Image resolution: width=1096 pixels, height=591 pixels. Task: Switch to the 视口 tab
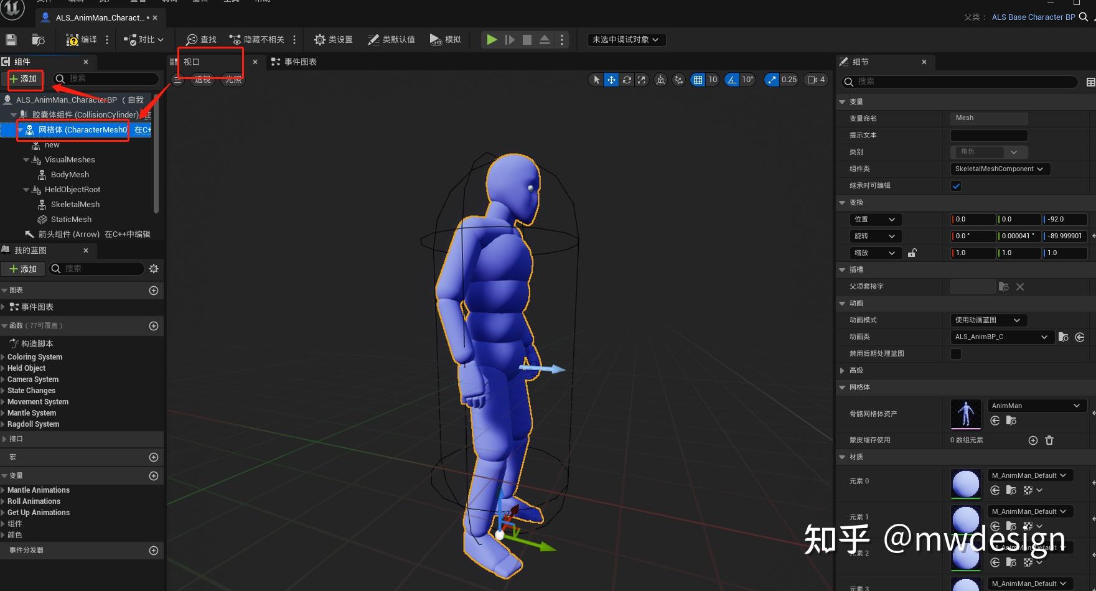(192, 62)
